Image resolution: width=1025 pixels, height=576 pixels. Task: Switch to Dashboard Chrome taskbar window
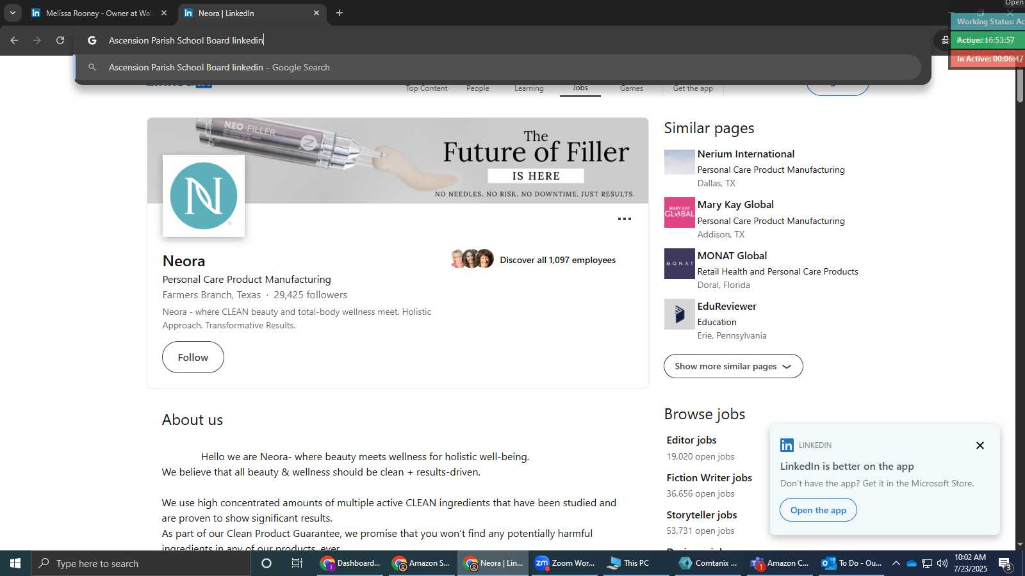[350, 563]
